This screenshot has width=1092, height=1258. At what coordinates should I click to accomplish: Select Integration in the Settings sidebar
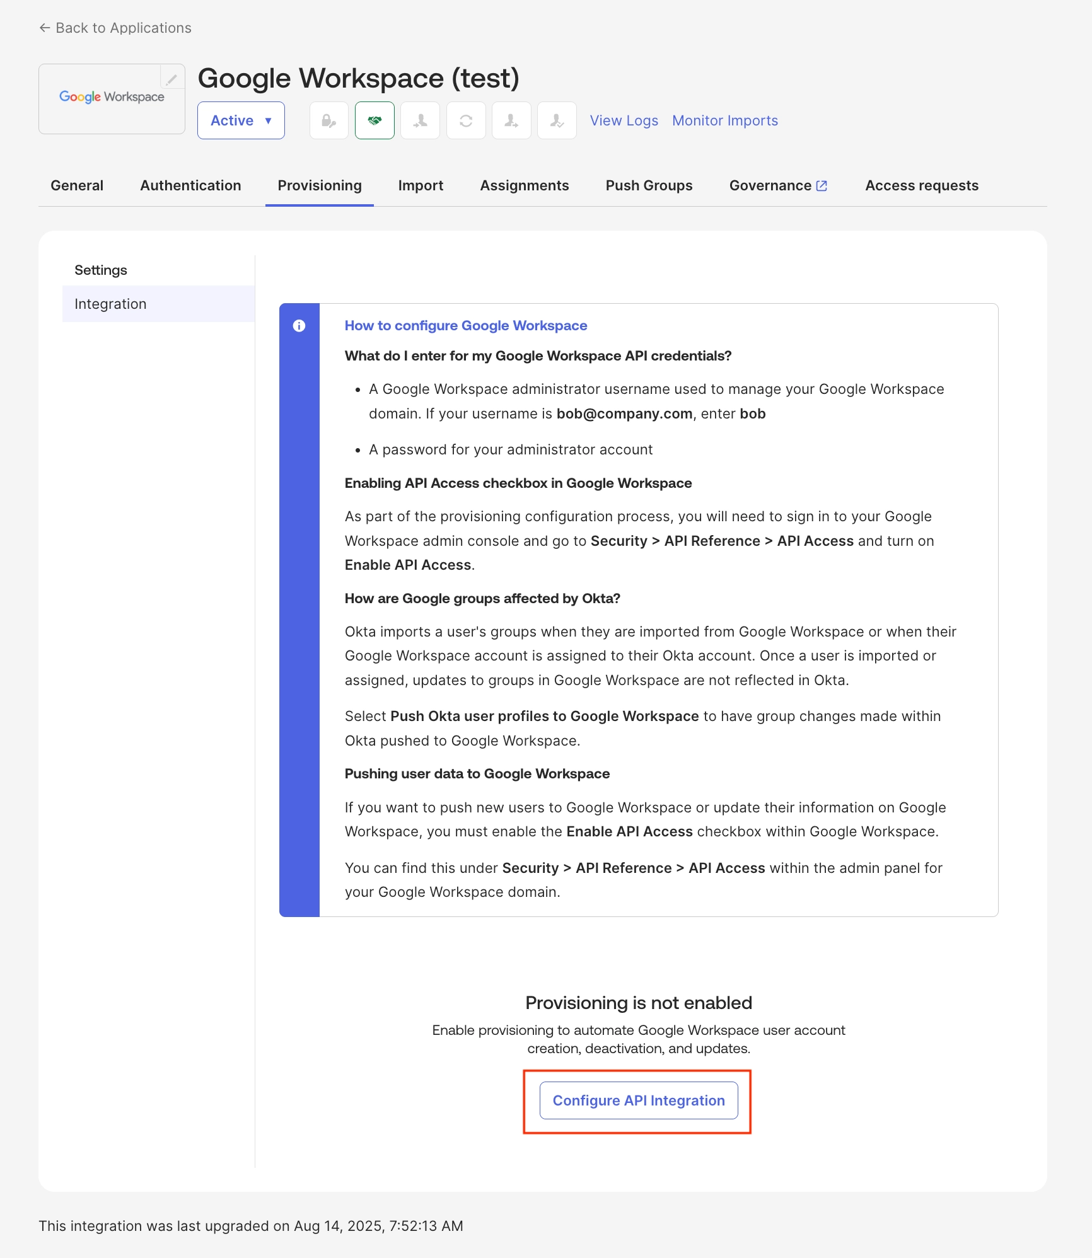click(x=158, y=304)
